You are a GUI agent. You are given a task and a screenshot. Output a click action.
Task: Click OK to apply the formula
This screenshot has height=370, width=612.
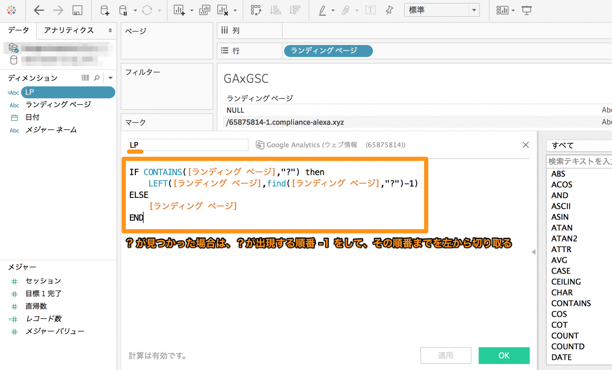(x=504, y=355)
